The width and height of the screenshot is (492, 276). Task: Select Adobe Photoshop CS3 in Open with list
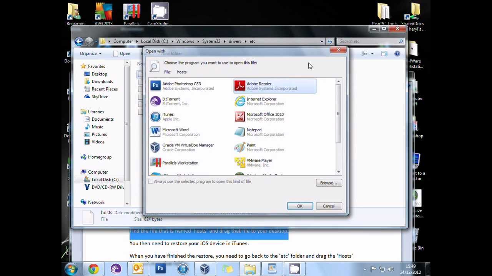[x=188, y=86]
